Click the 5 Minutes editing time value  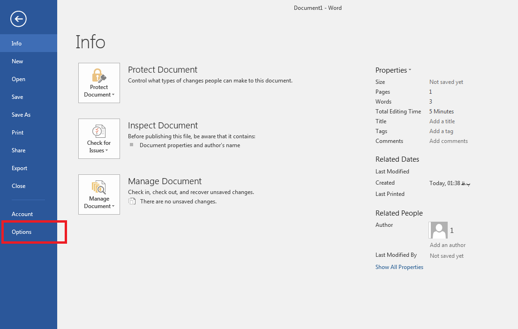tap(442, 112)
